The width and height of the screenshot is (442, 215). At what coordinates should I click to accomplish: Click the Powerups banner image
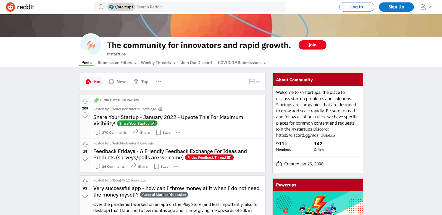318,203
